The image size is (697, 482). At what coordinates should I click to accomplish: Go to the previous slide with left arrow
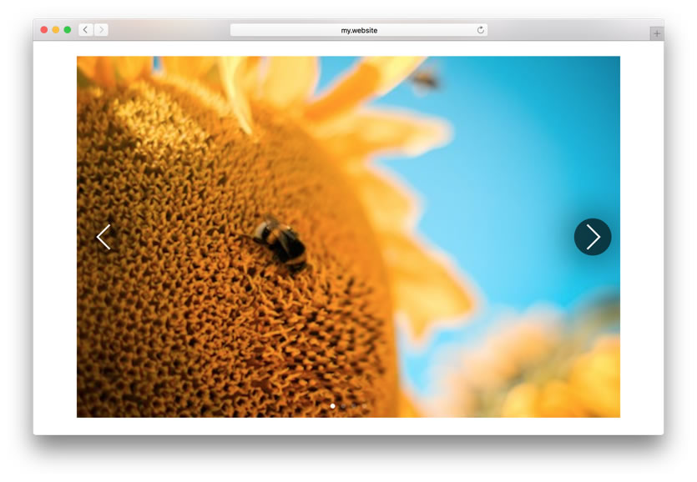point(104,237)
